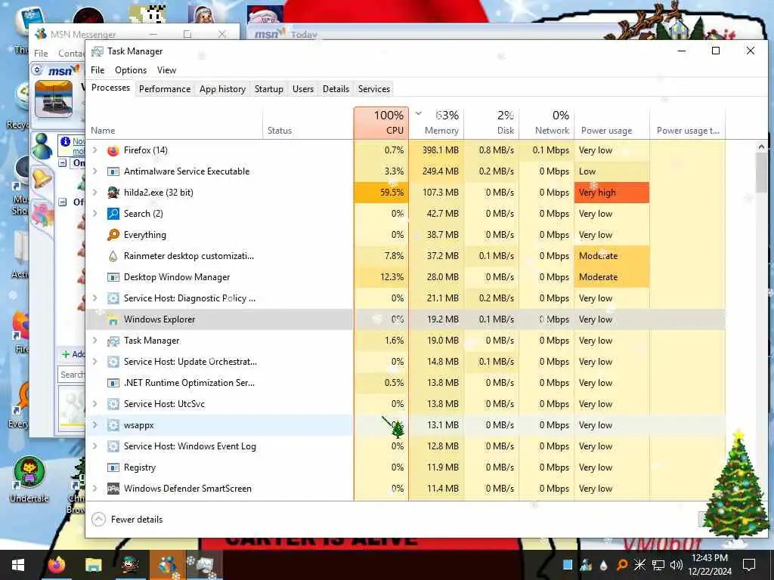
Task: Expand the Windows Defender SmartScreen row
Action: click(x=95, y=489)
